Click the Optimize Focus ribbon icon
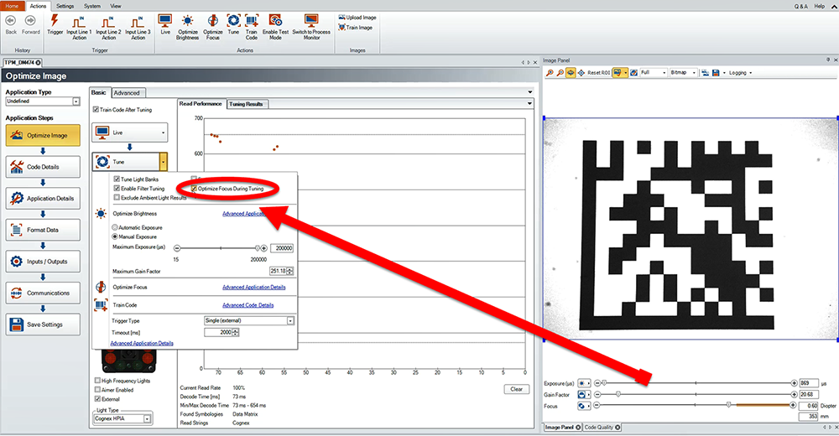The height and width of the screenshot is (436, 839). tap(213, 23)
